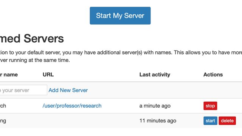Stop the running research server
242x136 pixels.
click(210, 106)
